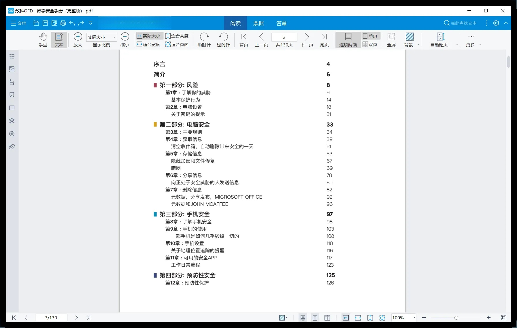Click the 点此查找文本 search field

460,23
